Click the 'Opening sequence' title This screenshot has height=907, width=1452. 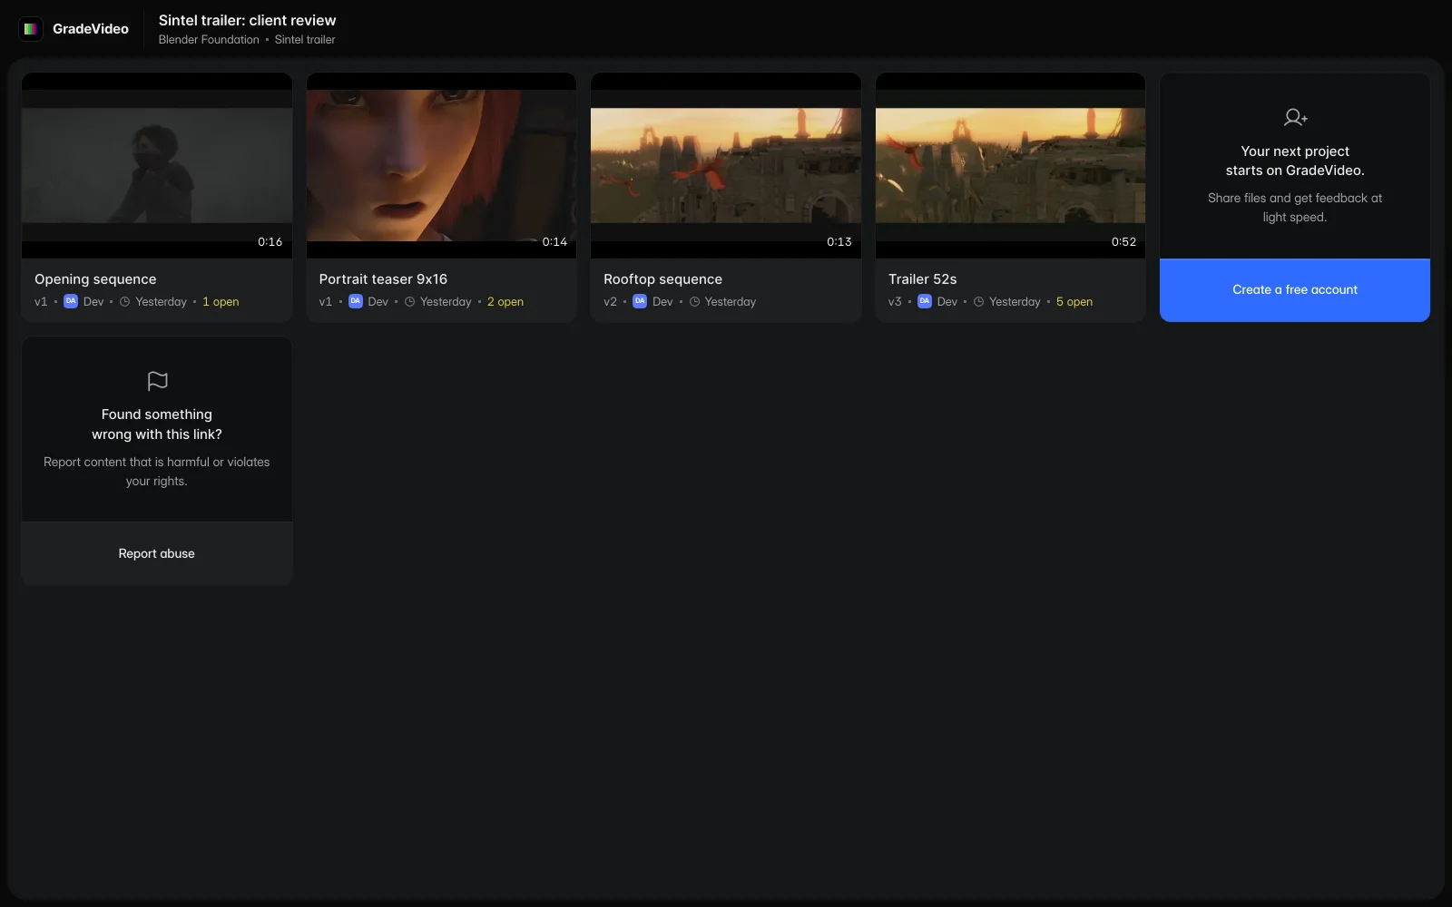click(95, 279)
